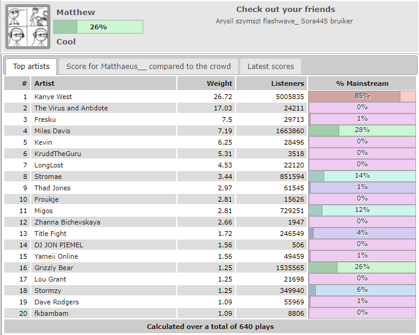Click rank number 20 in fkbambam row
Screen dimensions: 419x335
click(x=23, y=313)
